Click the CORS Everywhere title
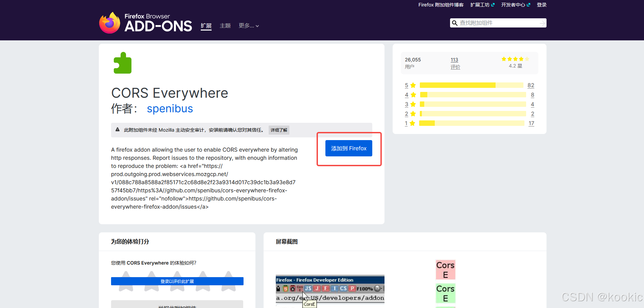This screenshot has height=308, width=644. pyautogui.click(x=169, y=93)
